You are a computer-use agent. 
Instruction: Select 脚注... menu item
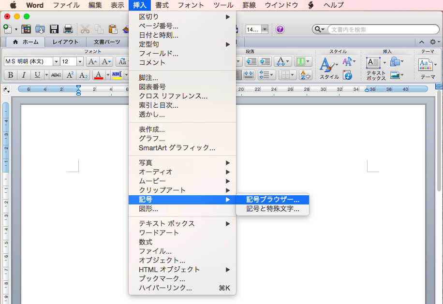click(182, 78)
